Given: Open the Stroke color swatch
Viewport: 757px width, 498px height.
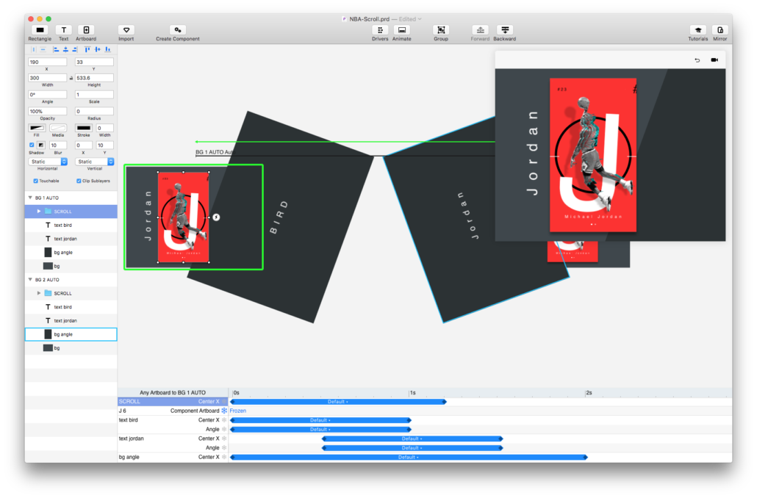Looking at the screenshot, I should coord(84,128).
